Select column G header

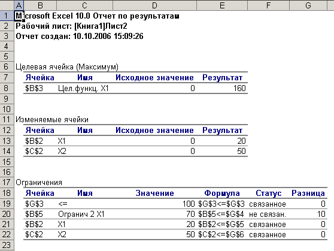tap(308, 5)
